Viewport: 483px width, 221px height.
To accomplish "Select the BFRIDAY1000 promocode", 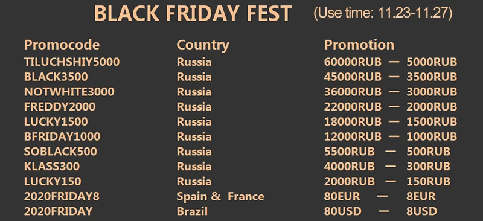I will tap(62, 136).
